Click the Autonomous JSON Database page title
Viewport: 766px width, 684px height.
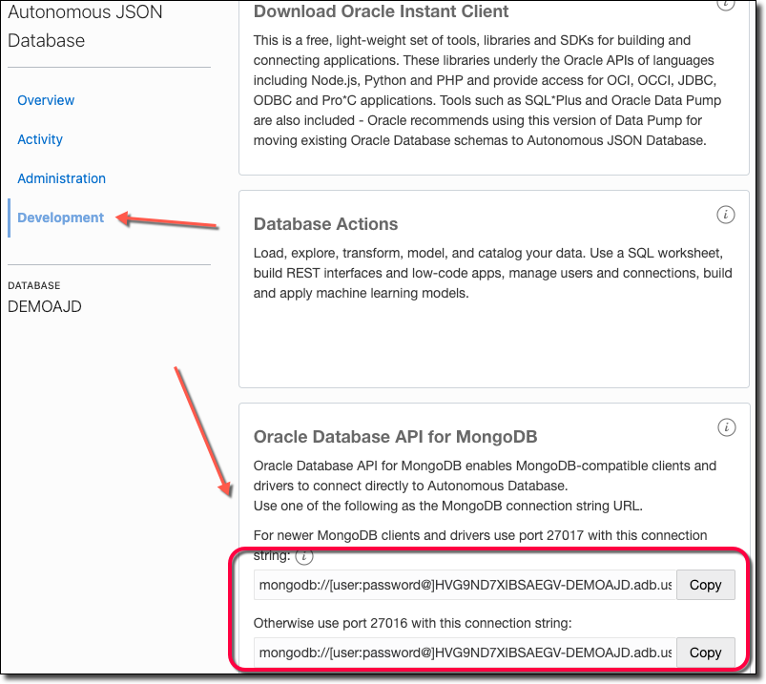click(85, 27)
